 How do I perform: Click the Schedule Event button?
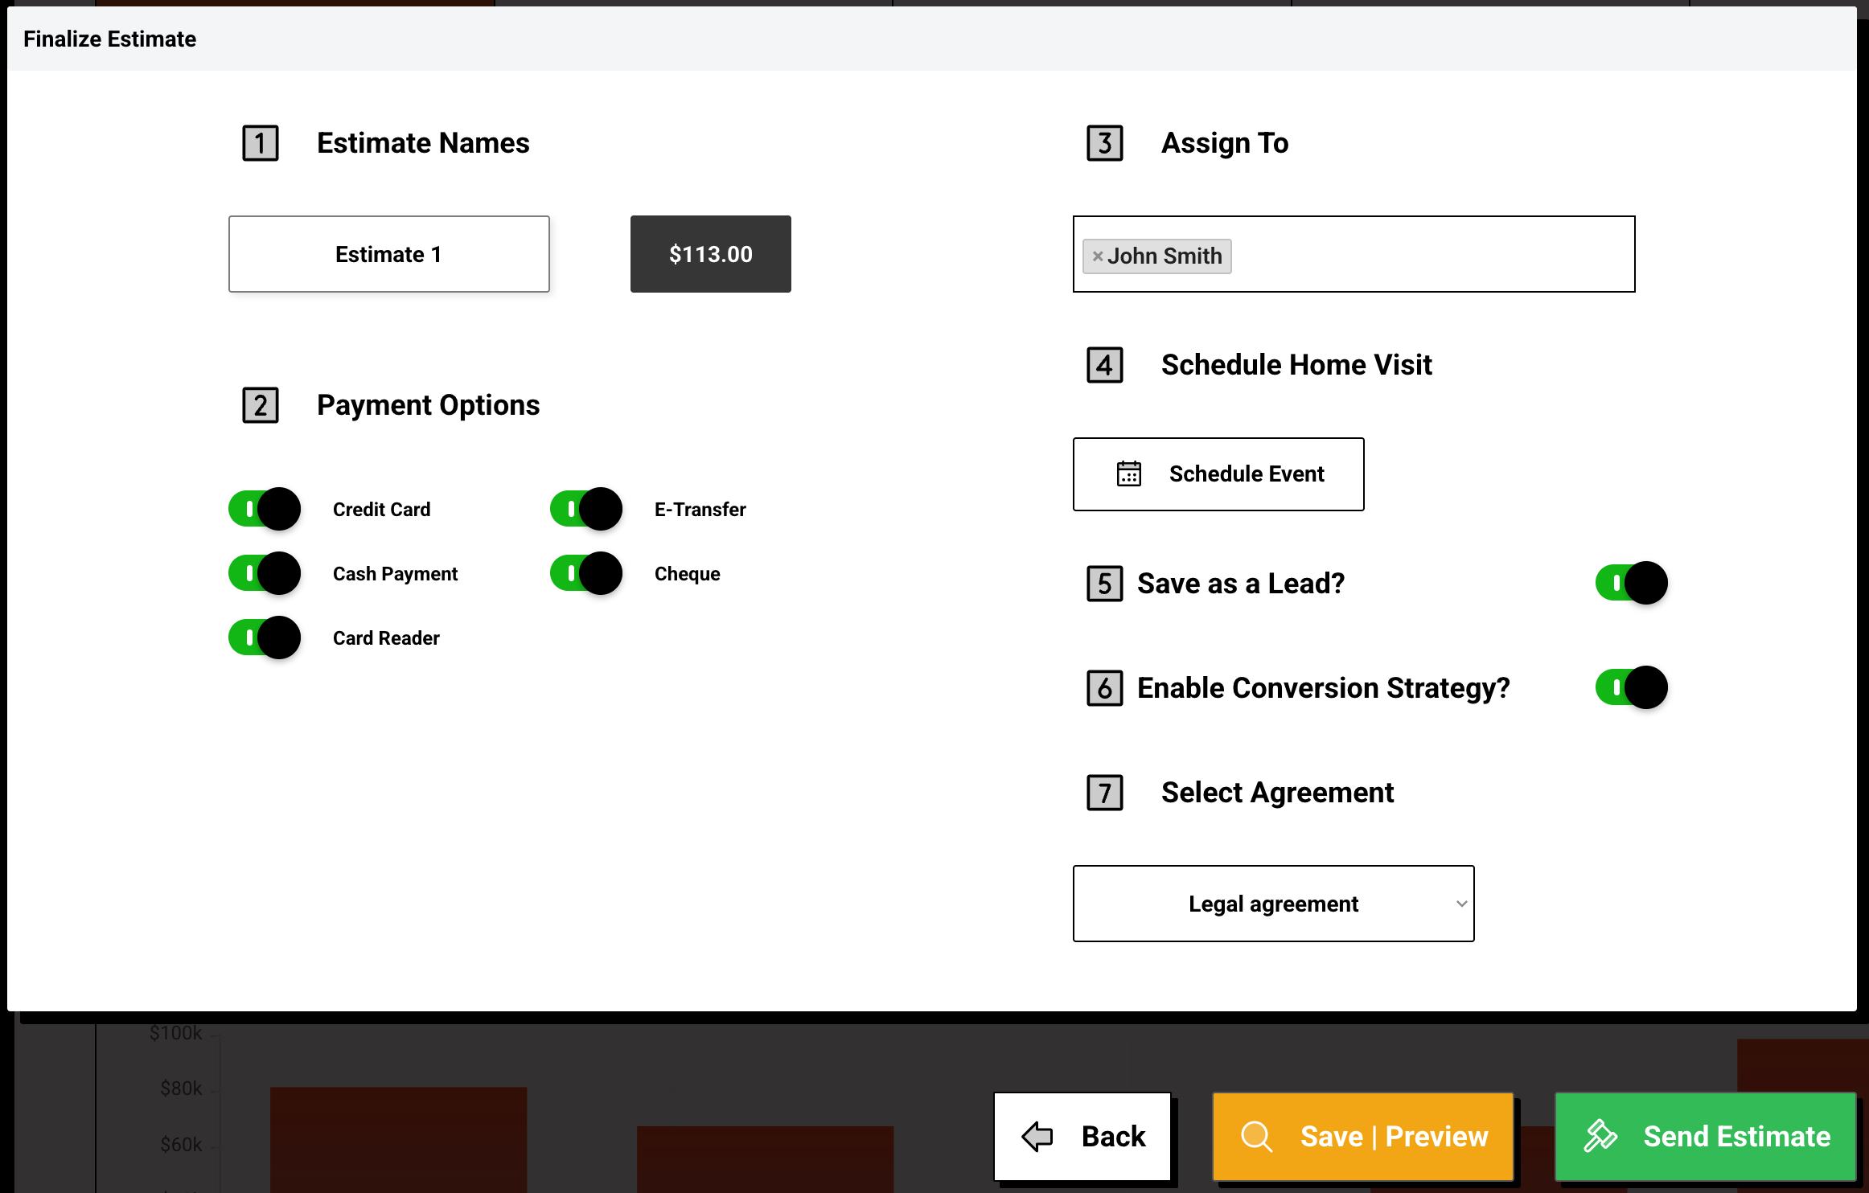click(1218, 474)
